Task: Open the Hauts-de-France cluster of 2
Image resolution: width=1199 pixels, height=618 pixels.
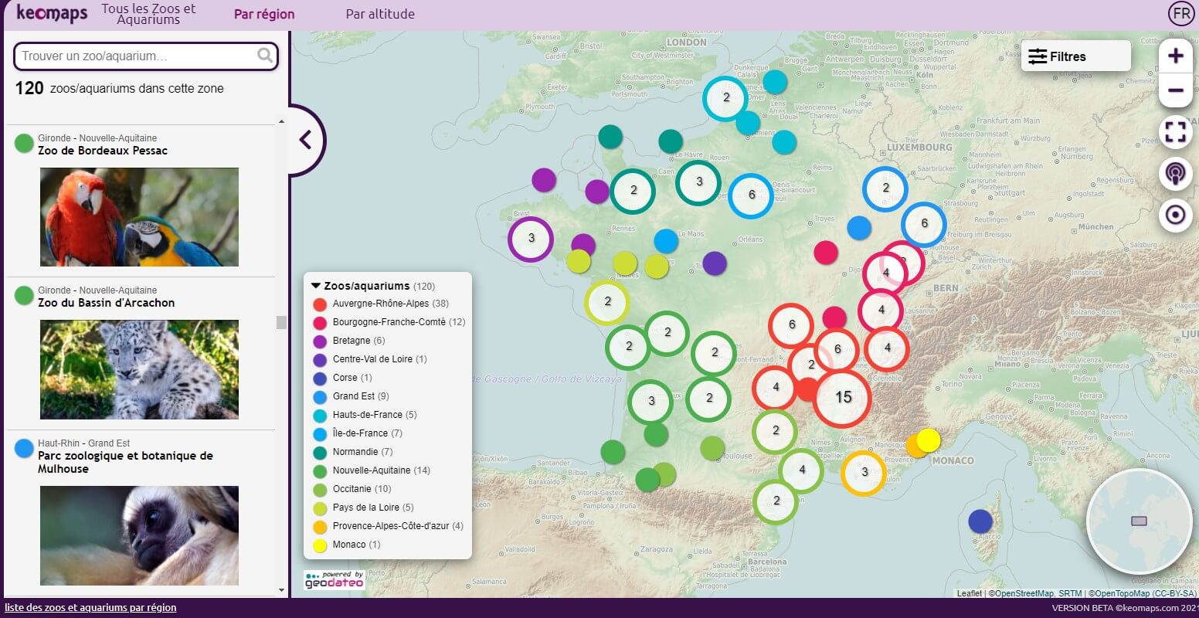Action: [x=725, y=98]
